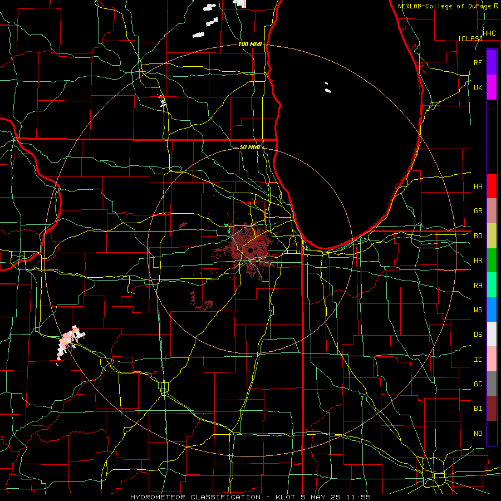Click the 'HA' legend label
501x501 pixels.
pos(478,186)
